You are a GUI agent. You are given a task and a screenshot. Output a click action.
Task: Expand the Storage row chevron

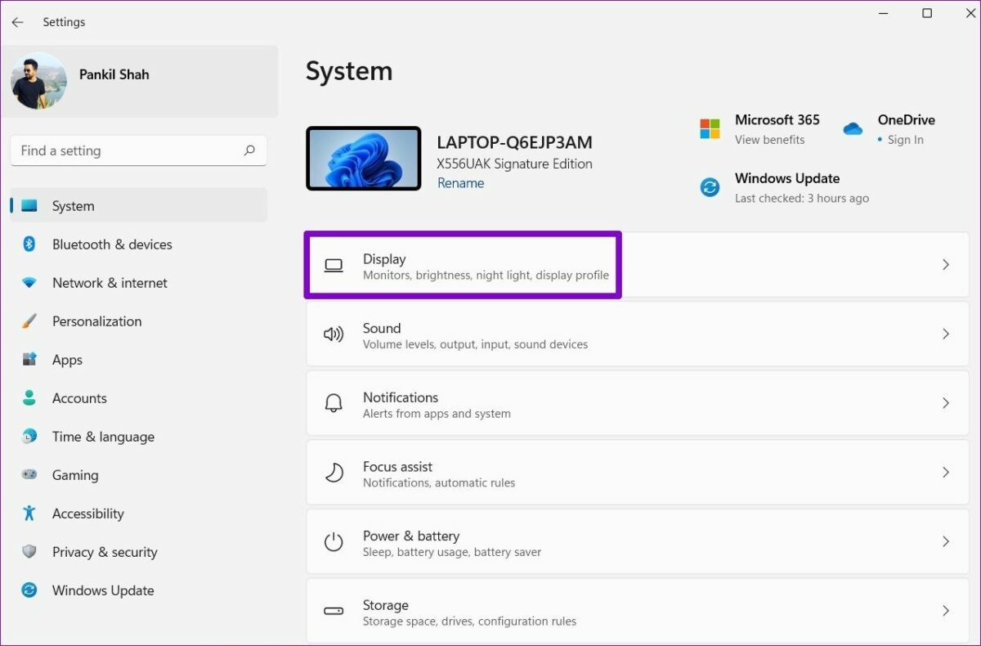945,611
